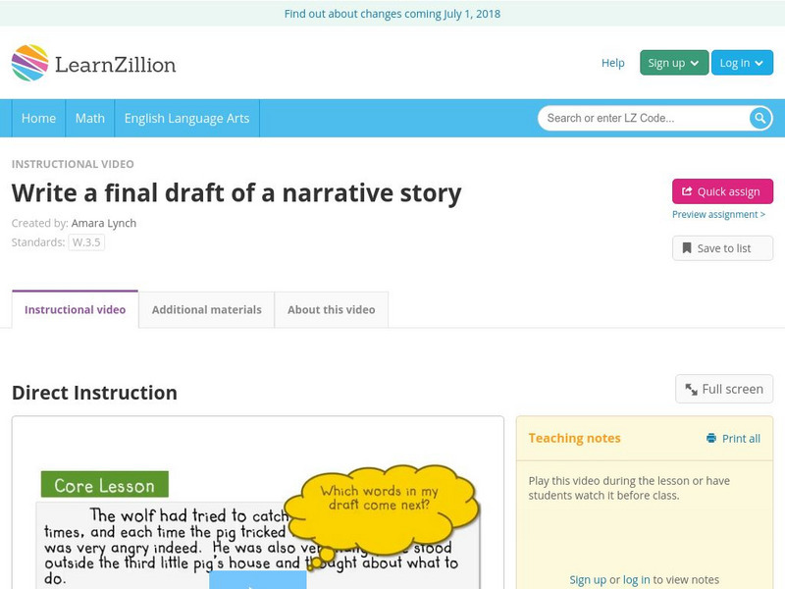Click the W.3.5 standard tag
This screenshot has height=589, width=785.
pos(86,242)
